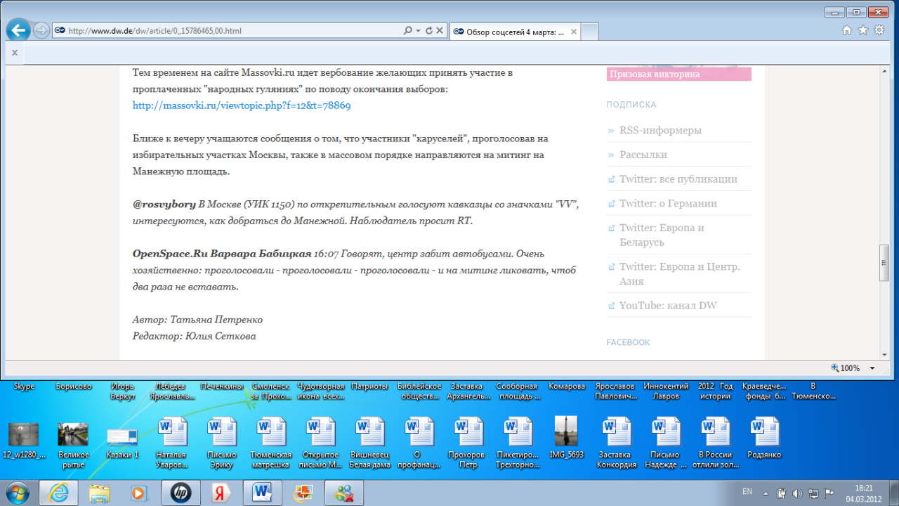Click the EN language indicator
This screenshot has height=506, width=899.
[x=748, y=492]
